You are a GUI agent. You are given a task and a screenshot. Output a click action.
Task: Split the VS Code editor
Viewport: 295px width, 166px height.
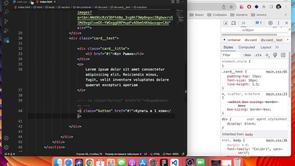pyautogui.click(x=178, y=2)
